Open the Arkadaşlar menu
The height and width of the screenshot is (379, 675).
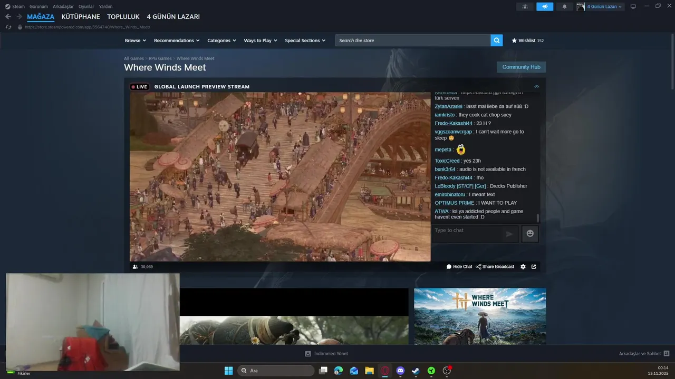click(63, 6)
